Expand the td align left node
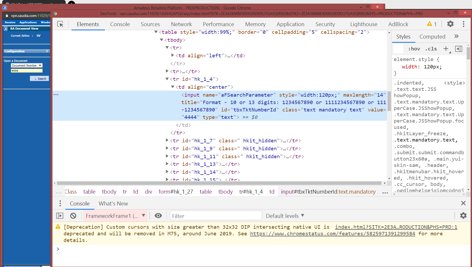472x267 pixels. pos(173,55)
